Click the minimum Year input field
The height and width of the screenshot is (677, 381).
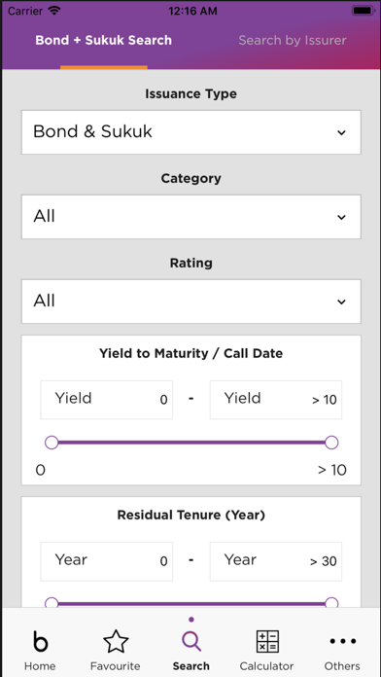[107, 561]
